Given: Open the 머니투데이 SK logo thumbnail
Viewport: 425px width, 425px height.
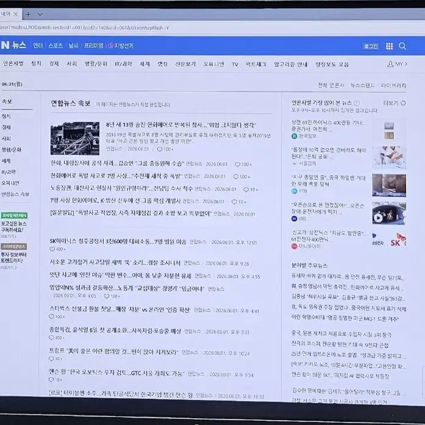Looking at the screenshot, I should tap(389, 240).
